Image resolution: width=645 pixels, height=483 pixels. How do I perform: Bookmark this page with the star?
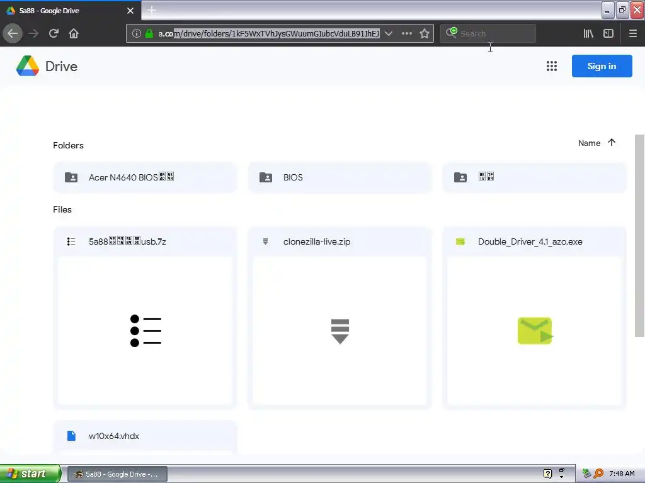click(425, 33)
